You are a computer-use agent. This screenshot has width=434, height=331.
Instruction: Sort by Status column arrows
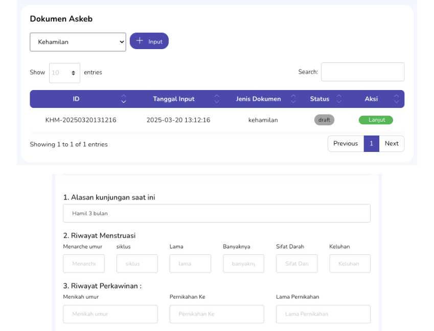pos(339,99)
